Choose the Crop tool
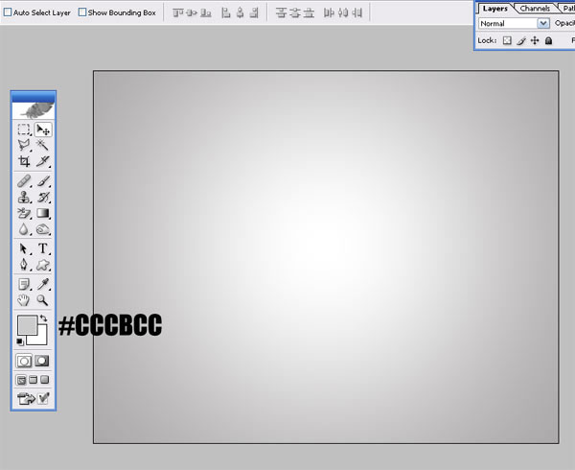Screen dimensions: 575x470 tap(24, 162)
